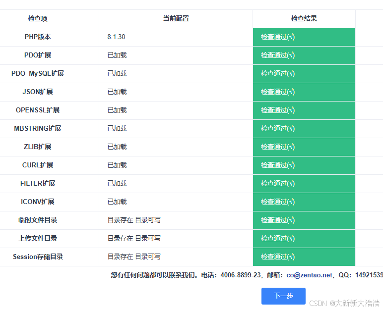Click 已加载 in the CURL扩展 row
The width and height of the screenshot is (383, 310).
[x=117, y=165]
